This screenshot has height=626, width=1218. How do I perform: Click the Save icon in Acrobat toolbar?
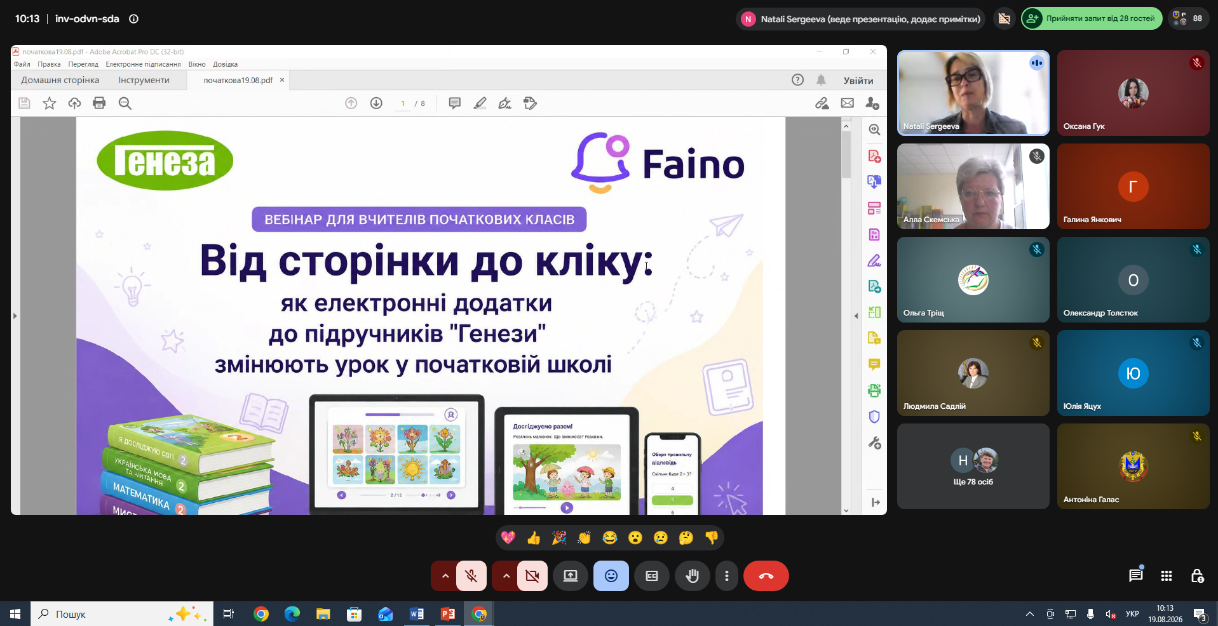coord(24,103)
